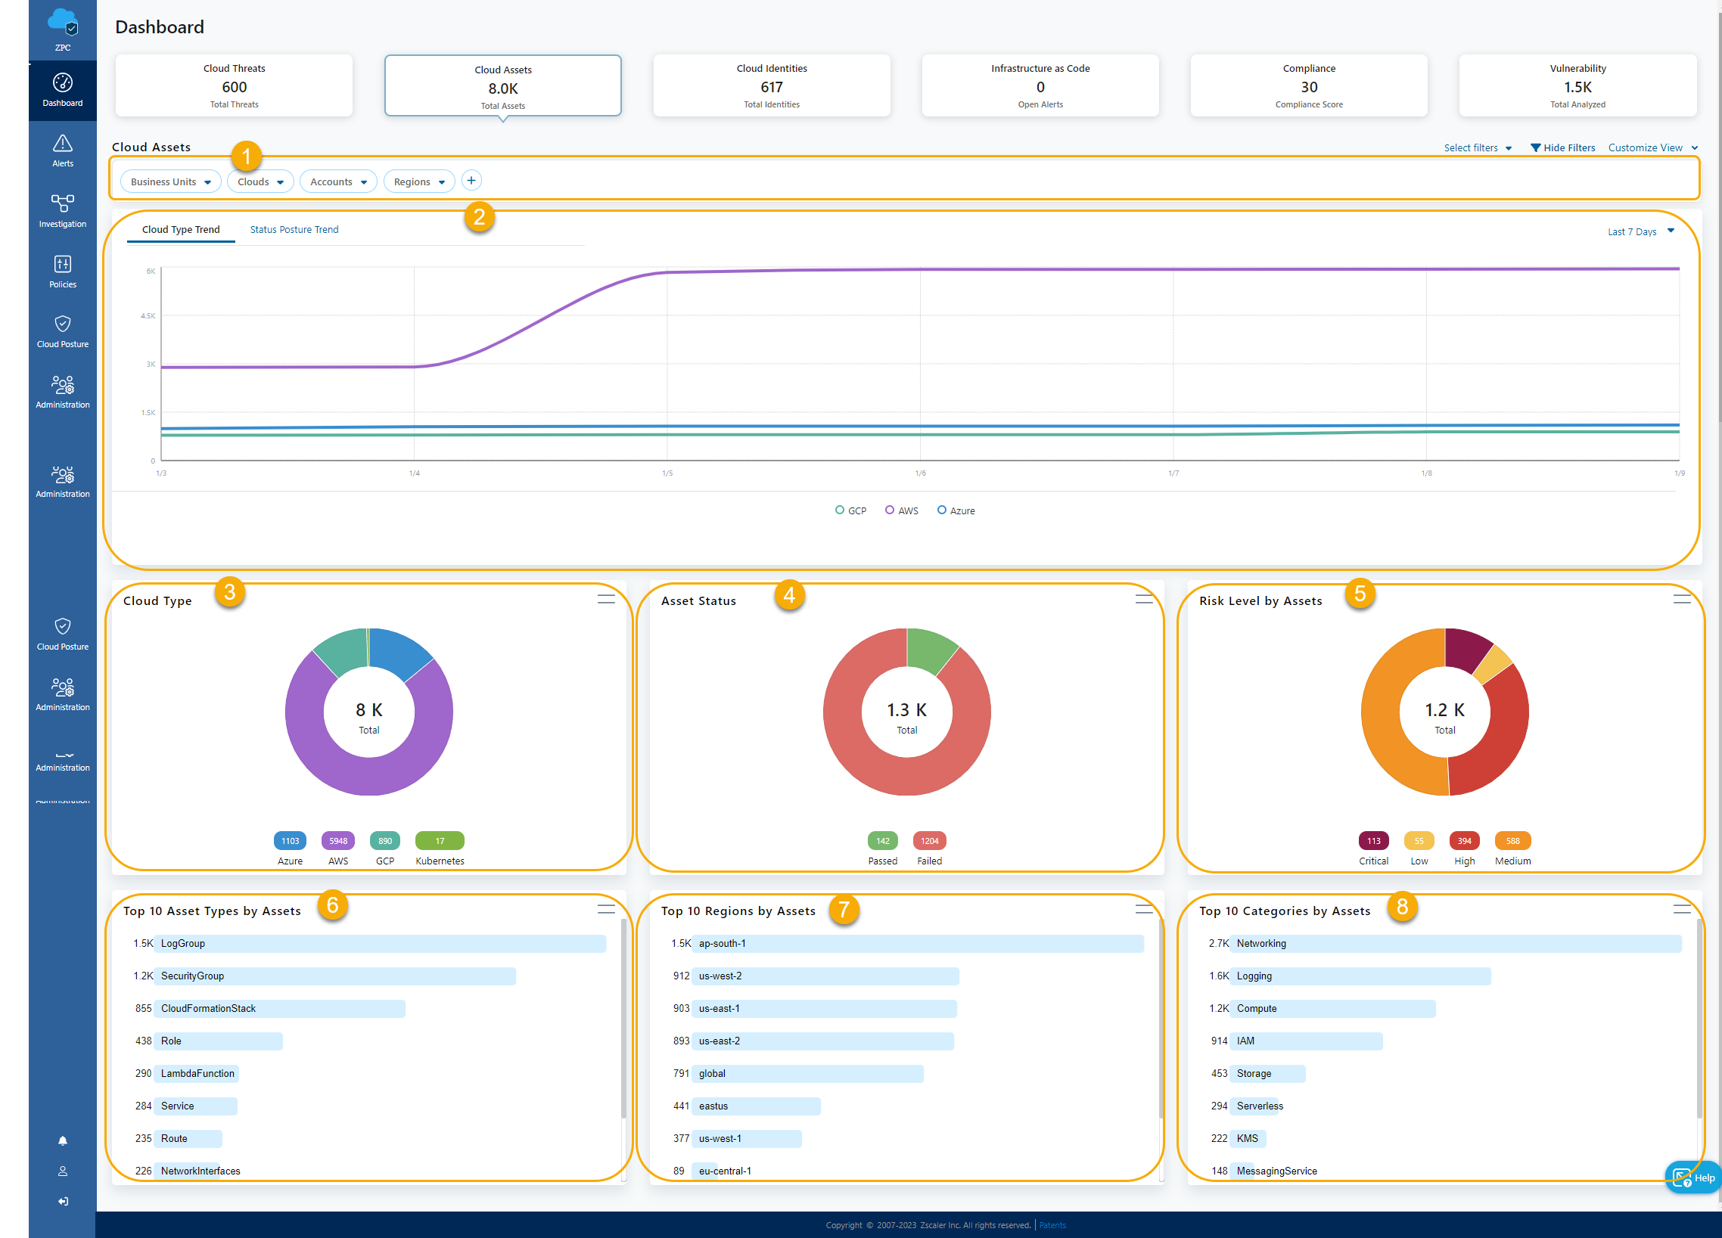The image size is (1722, 1238).
Task: Switch to Status Posture Trend tab
Action: click(294, 229)
